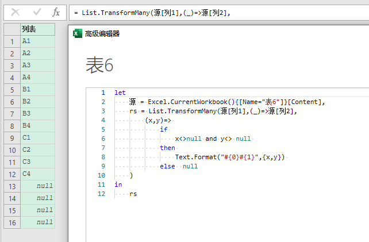Click the x<>null condition on line 6
The width and height of the screenshot is (369, 242).
coord(188,139)
